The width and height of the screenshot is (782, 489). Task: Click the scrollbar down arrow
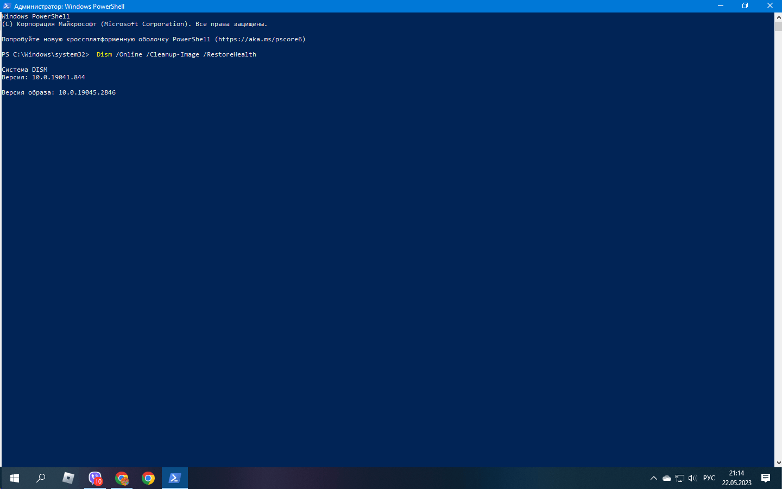tap(778, 463)
